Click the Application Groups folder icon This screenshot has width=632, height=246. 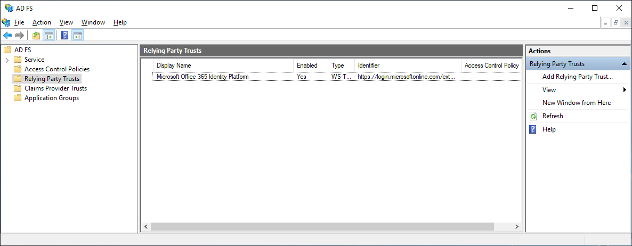(17, 98)
